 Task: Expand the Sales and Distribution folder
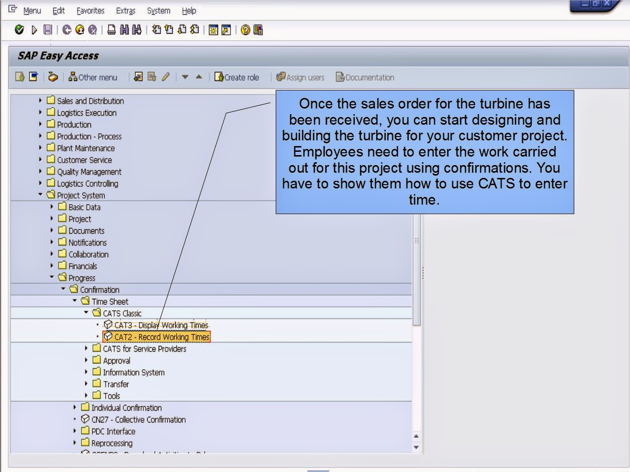click(40, 100)
